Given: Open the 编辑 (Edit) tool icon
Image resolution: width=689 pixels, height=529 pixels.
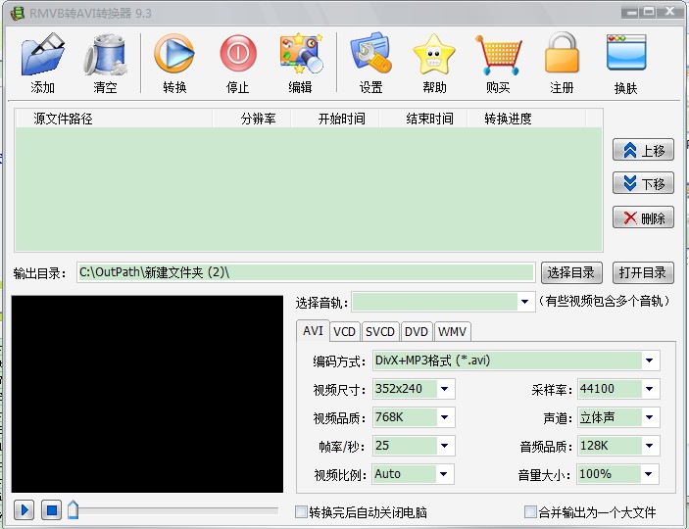Looking at the screenshot, I should point(301,54).
